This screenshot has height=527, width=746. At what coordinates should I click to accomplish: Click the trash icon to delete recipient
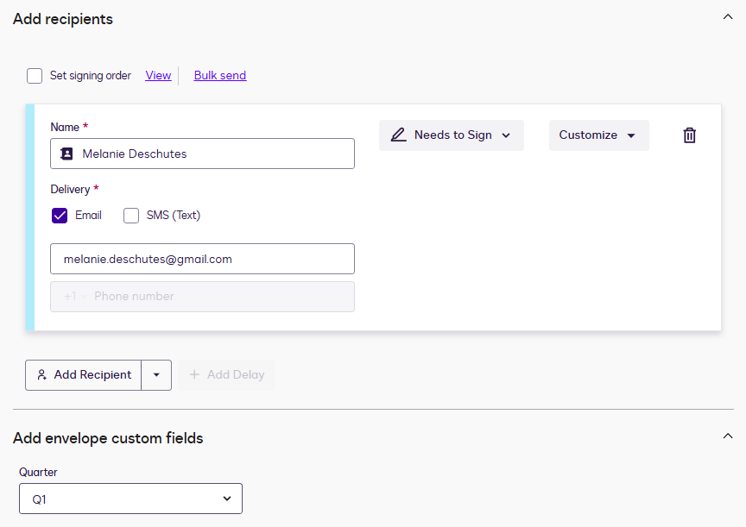(689, 135)
